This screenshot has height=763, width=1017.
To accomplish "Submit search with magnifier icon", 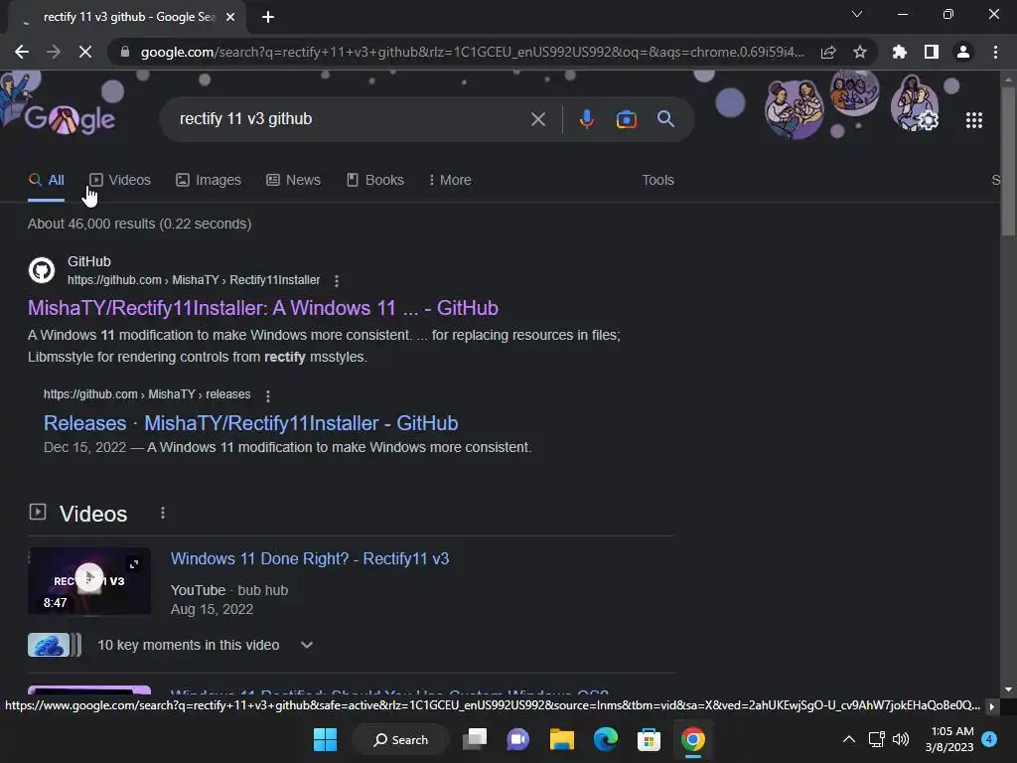I will coord(665,119).
